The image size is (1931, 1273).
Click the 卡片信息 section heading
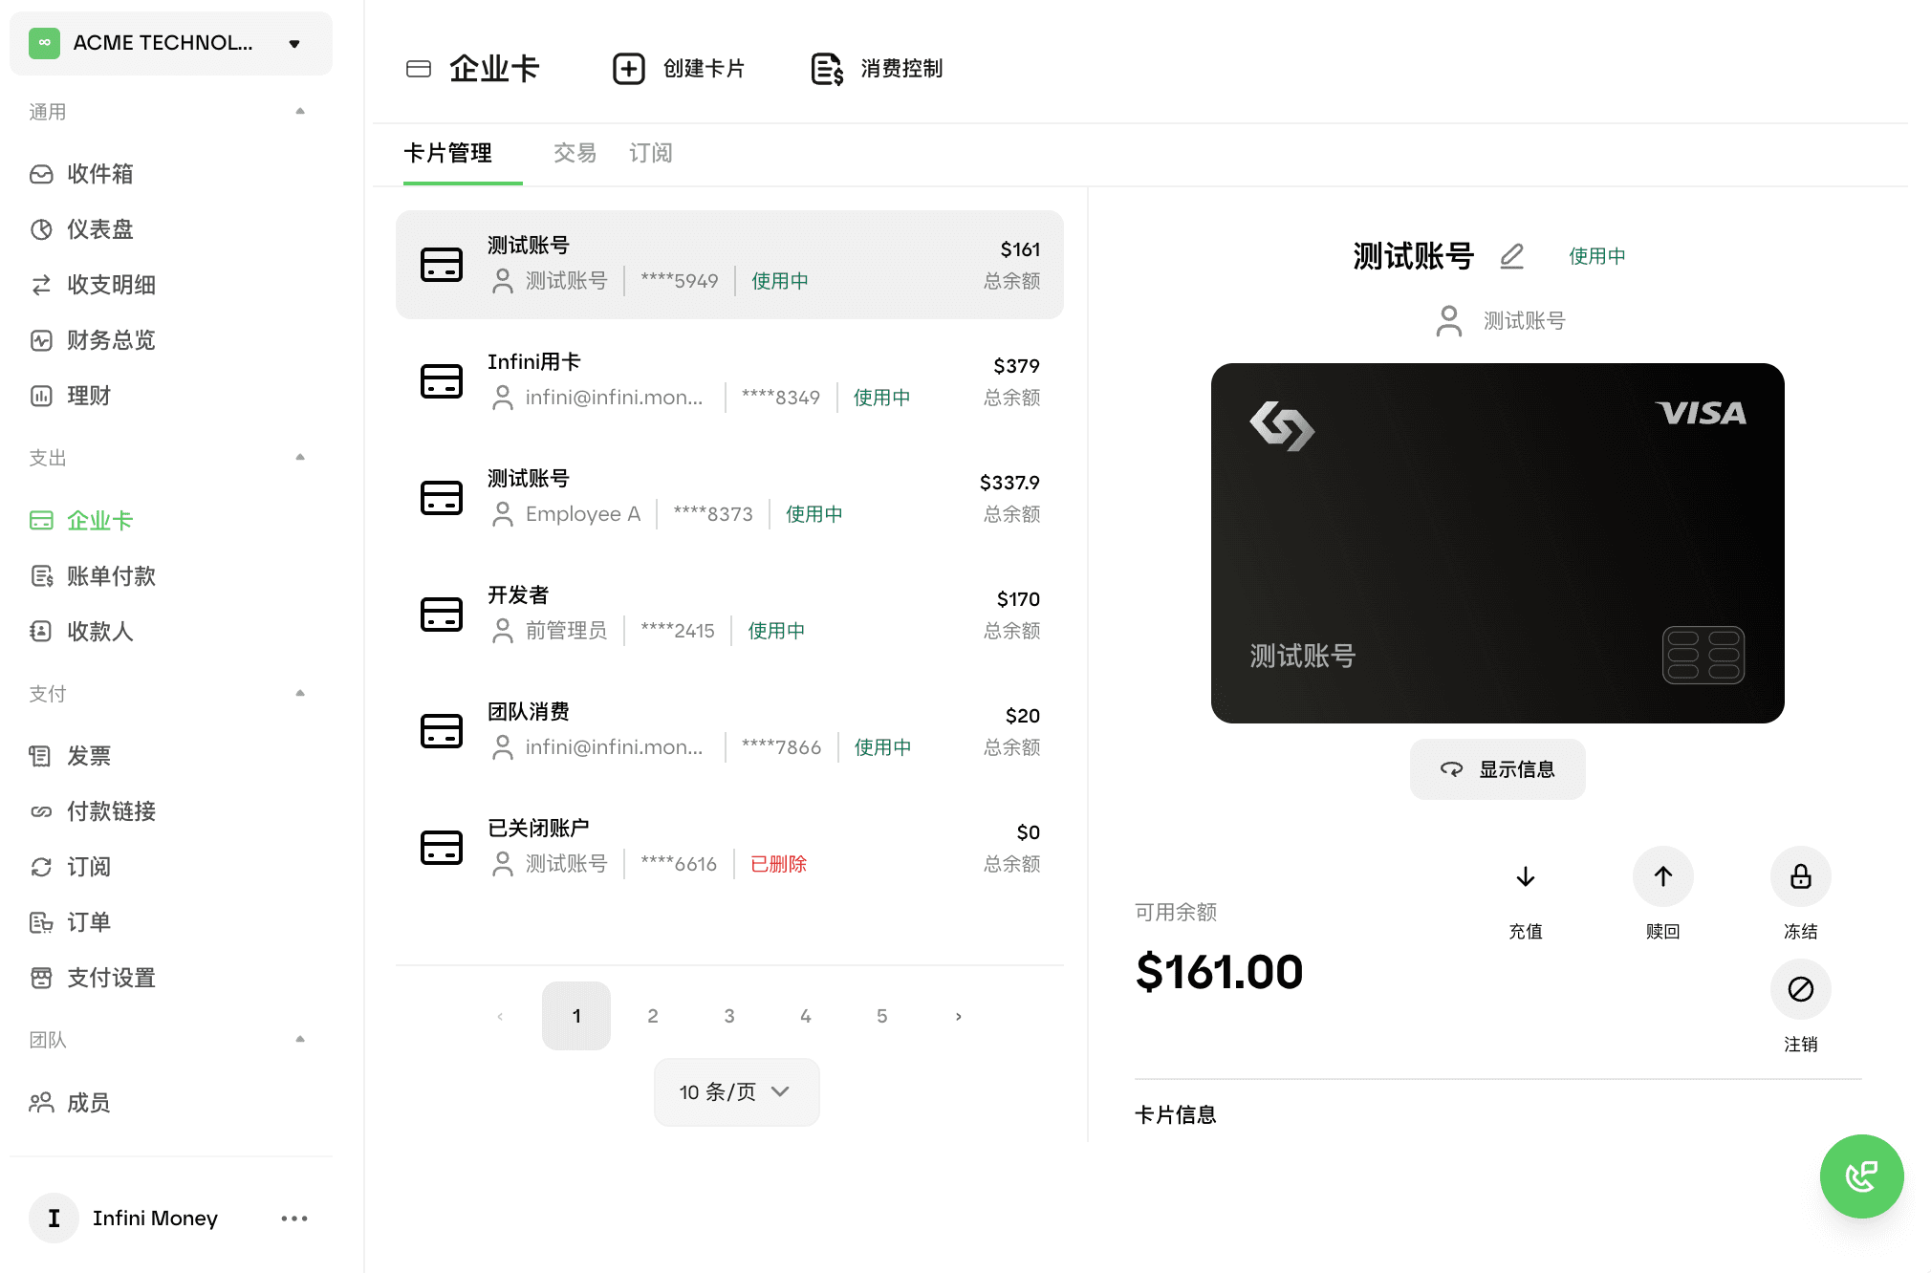click(x=1176, y=1115)
